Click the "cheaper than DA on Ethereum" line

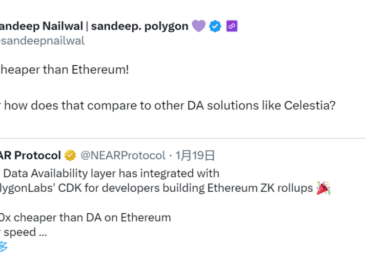(x=86, y=217)
